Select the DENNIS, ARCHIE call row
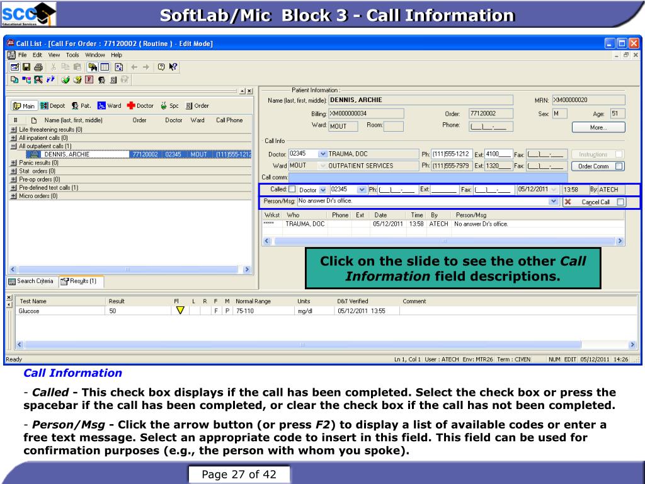The height and width of the screenshot is (484, 645). (139, 154)
